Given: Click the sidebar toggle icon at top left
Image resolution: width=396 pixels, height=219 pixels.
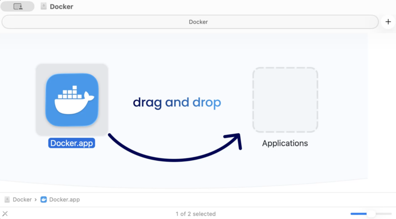Looking at the screenshot, I should pyautogui.click(x=17, y=6).
